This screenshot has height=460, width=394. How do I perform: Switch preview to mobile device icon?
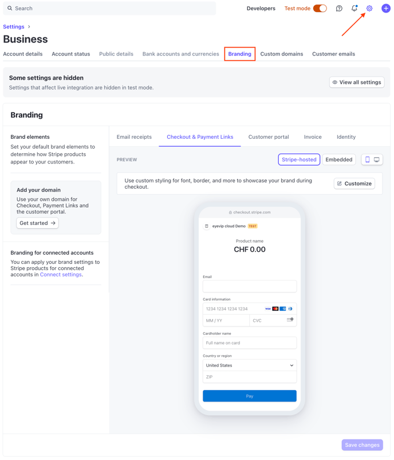(x=367, y=159)
